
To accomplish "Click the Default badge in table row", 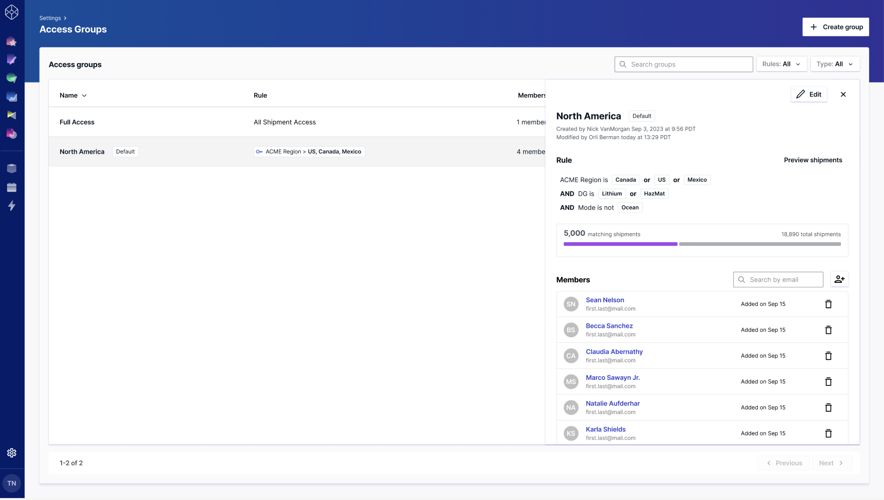I will click(125, 152).
